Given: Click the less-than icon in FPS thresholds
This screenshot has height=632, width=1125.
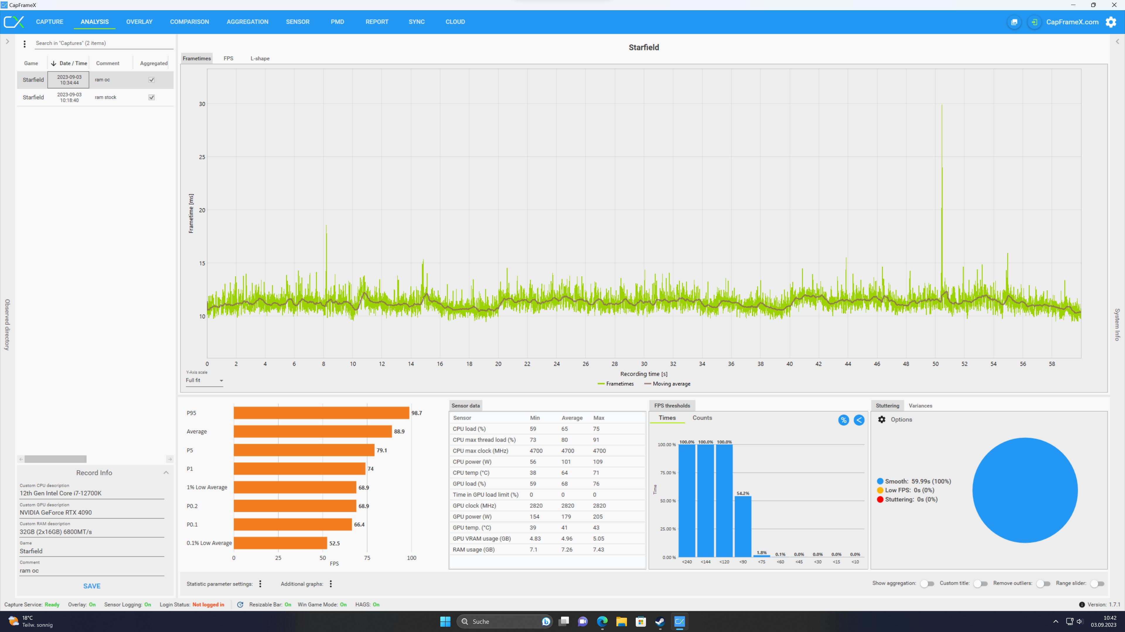Looking at the screenshot, I should (x=859, y=420).
